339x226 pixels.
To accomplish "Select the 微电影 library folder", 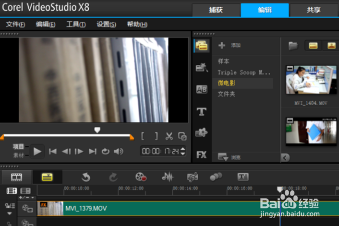I will click(x=242, y=83).
